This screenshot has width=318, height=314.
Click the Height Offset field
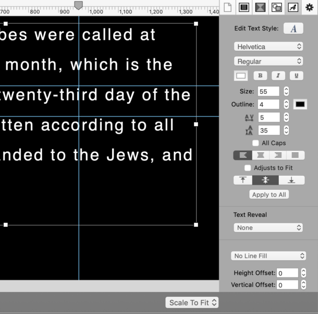click(287, 273)
